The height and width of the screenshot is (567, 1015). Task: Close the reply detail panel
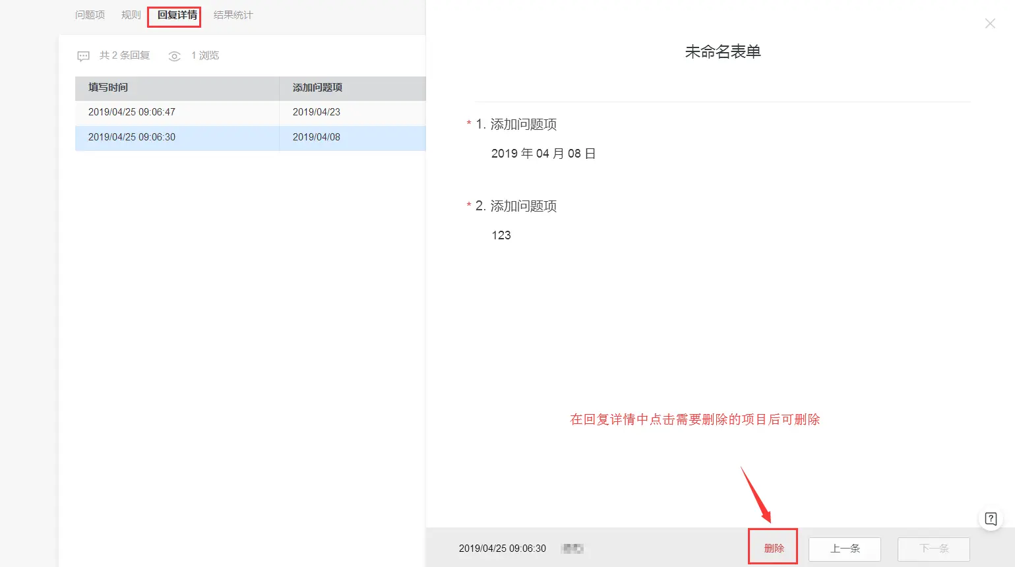tap(990, 24)
